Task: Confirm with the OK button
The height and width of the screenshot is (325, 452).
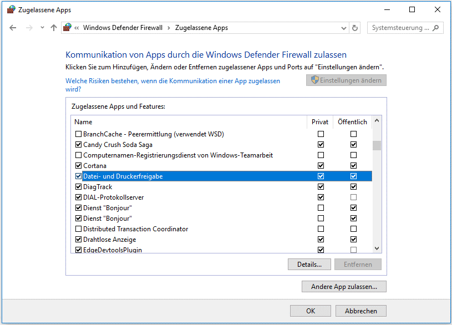Action: pyautogui.click(x=311, y=311)
